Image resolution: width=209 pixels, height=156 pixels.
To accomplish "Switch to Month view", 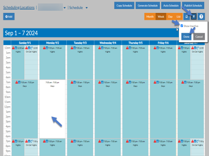I will click(150, 17).
